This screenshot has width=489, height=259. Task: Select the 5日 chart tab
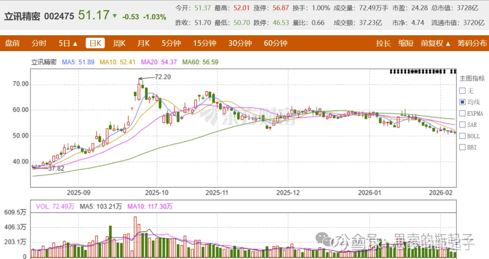pos(64,43)
